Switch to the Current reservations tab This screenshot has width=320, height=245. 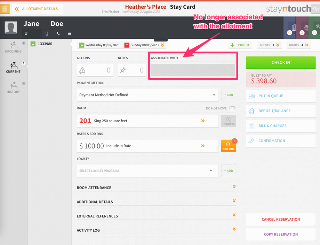(13, 68)
